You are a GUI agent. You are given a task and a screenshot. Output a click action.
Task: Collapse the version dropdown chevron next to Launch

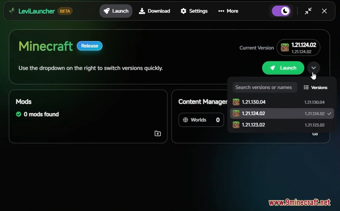pos(313,68)
